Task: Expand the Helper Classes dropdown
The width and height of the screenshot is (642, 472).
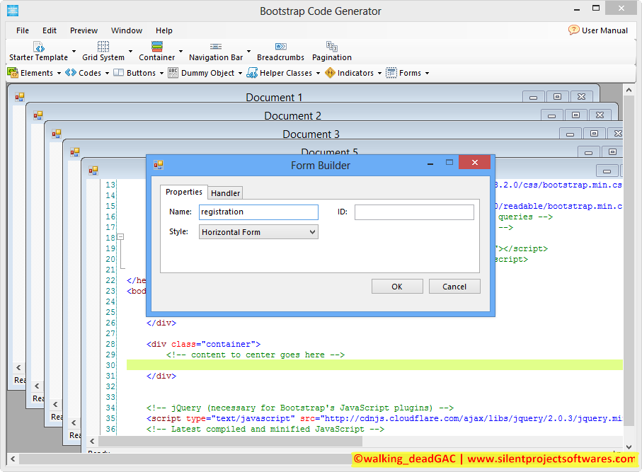Action: (x=317, y=73)
